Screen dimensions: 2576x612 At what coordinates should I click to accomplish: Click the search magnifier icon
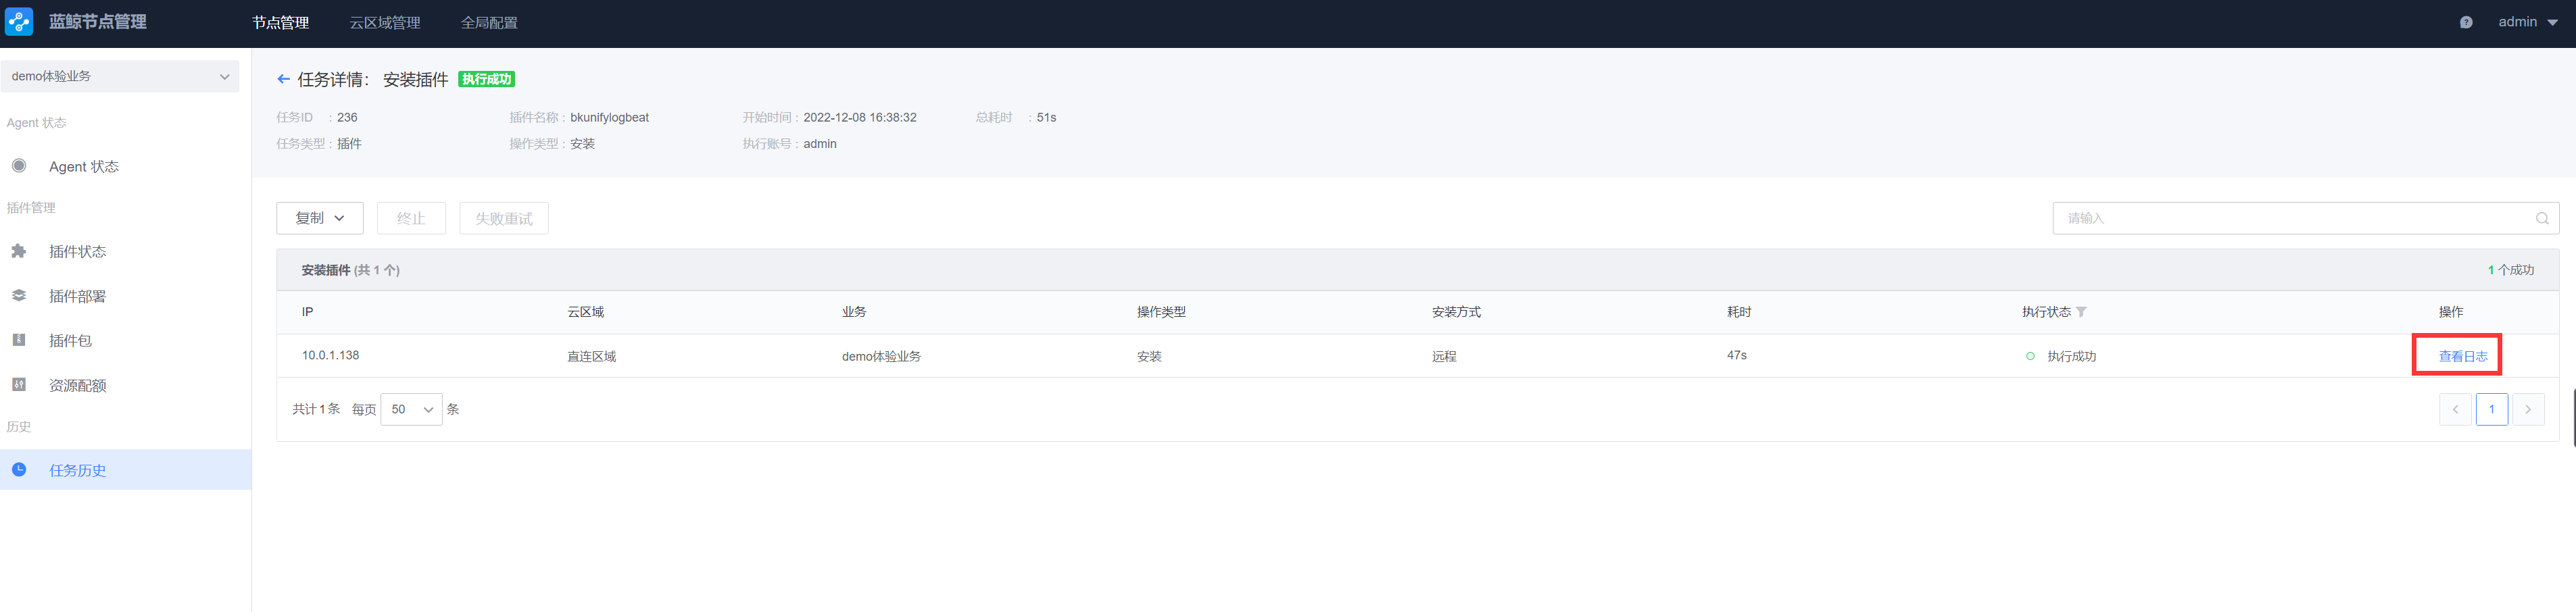(x=2541, y=218)
